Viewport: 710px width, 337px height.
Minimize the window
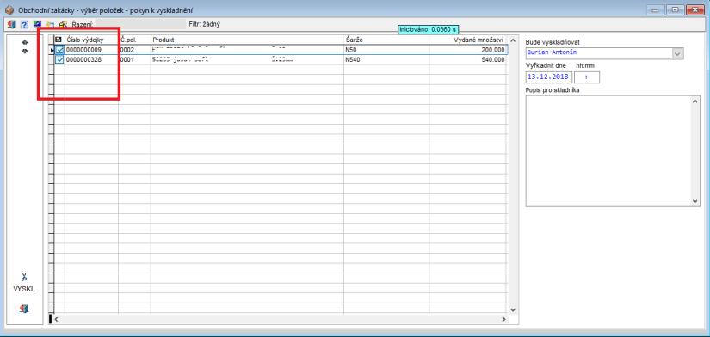(x=655, y=9)
